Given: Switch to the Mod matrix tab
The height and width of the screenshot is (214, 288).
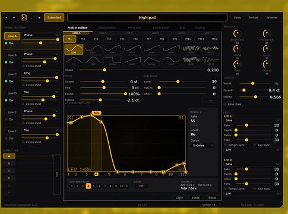Looking at the screenshot, I should coord(107,28).
